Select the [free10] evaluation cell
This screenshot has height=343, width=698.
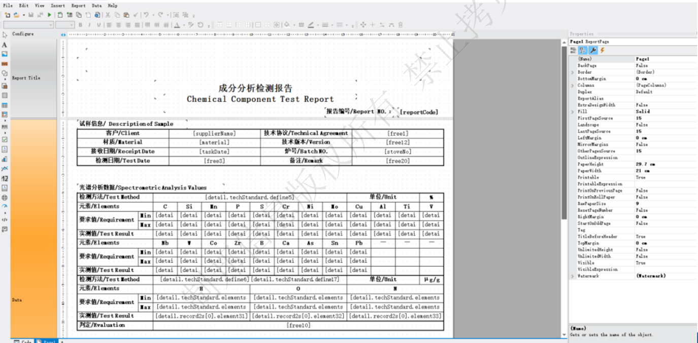pyautogui.click(x=298, y=325)
